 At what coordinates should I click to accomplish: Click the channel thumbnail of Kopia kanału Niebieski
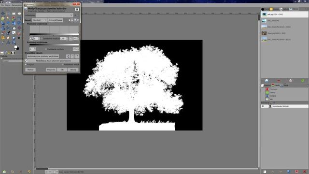pyautogui.click(x=270, y=106)
